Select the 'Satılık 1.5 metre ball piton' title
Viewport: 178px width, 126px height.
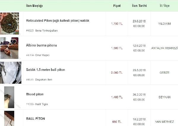[x=45, y=70]
